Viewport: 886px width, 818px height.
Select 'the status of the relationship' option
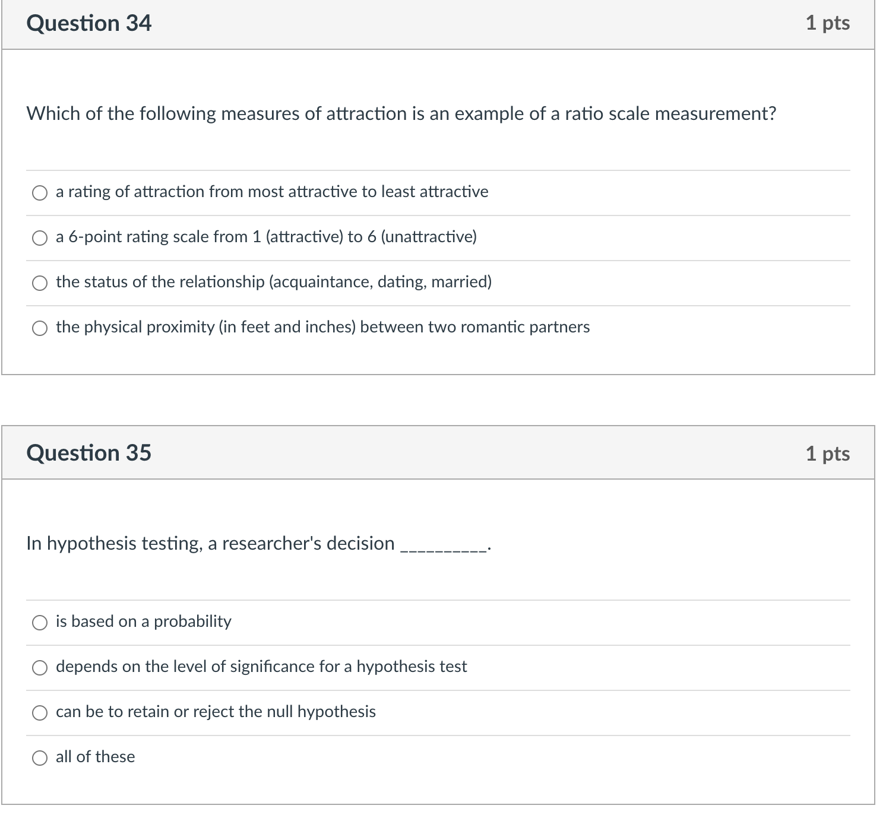click(39, 283)
